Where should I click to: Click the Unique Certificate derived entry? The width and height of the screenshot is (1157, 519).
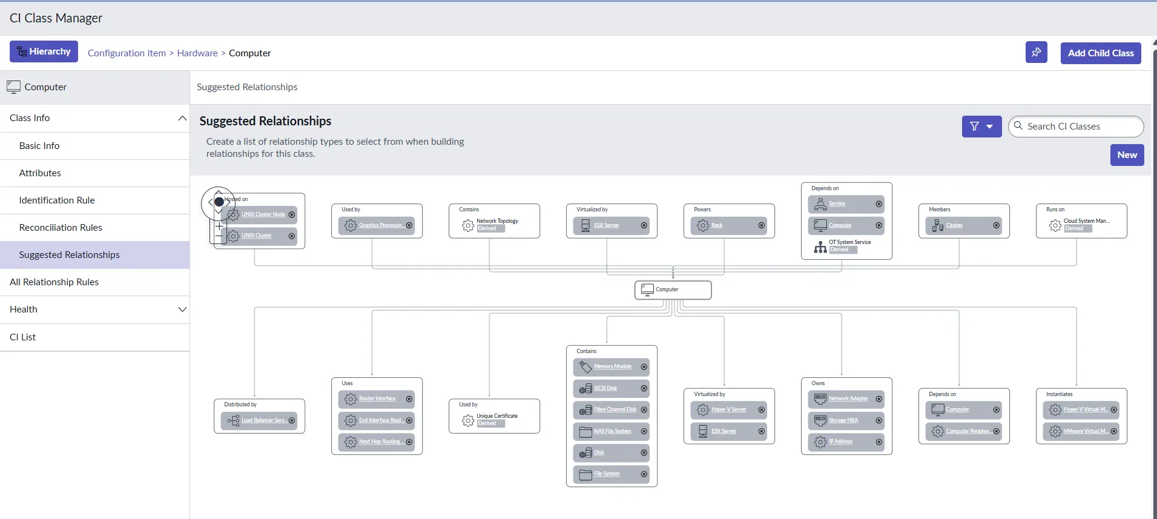point(494,420)
